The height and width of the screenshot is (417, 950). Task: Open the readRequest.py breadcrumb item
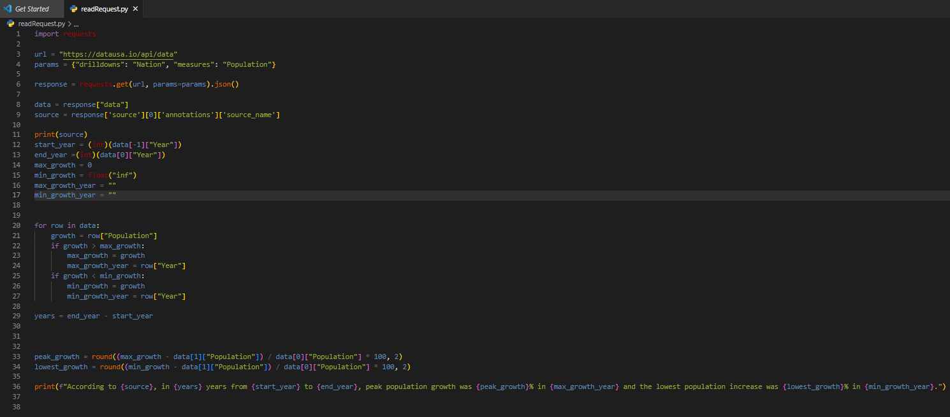[x=41, y=24]
